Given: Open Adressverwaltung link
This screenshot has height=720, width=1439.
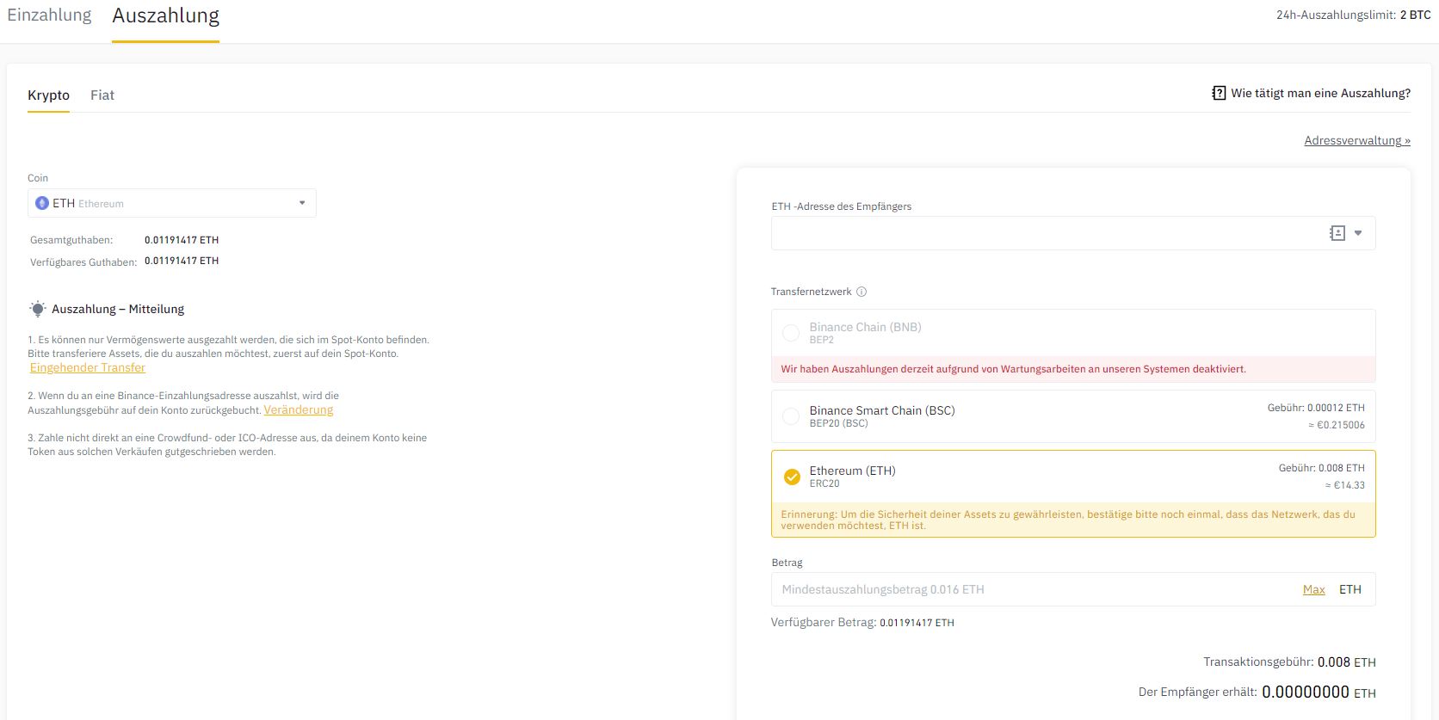Looking at the screenshot, I should point(1357,140).
